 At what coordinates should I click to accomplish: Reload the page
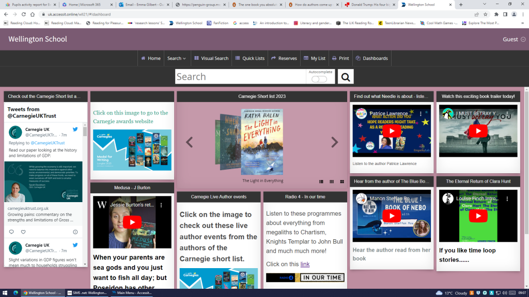24,14
